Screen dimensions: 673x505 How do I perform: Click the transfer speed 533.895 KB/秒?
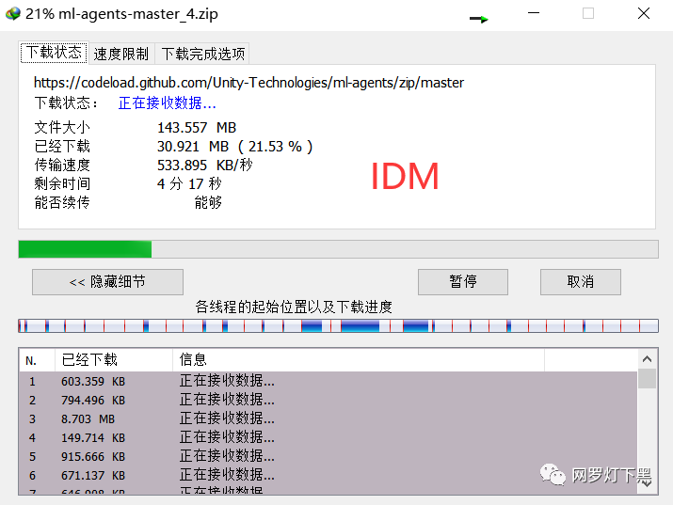[205, 166]
